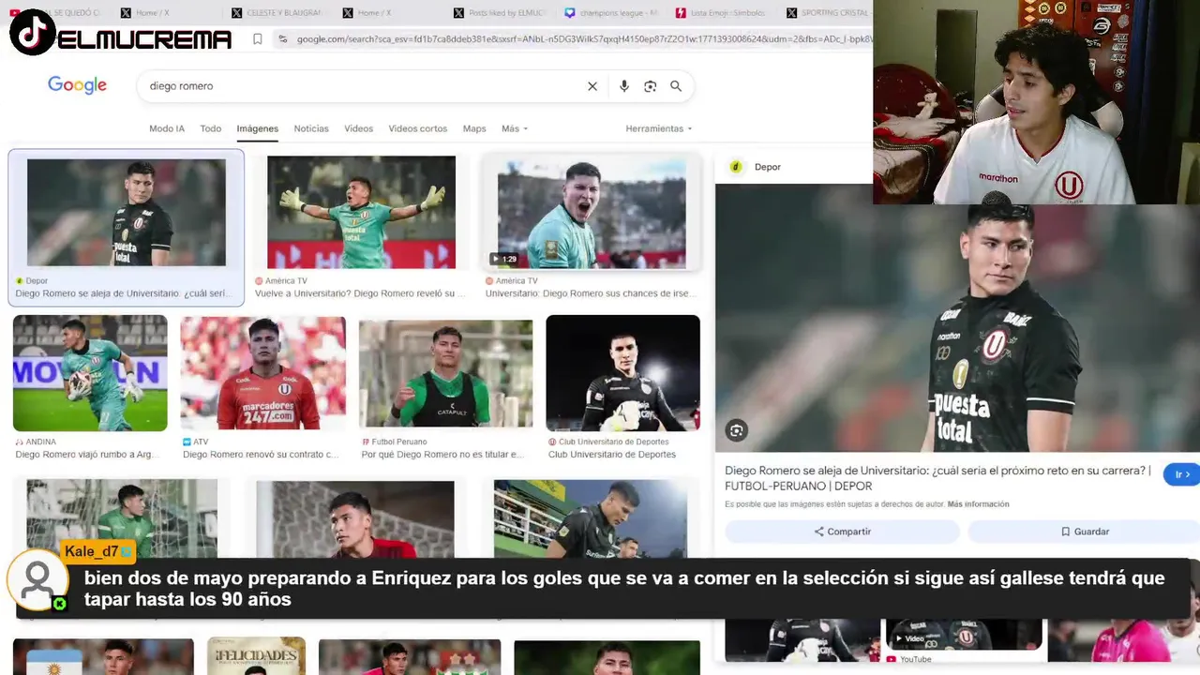Viewport: 1200px width, 675px height.
Task: Open site information icon in address bar
Action: pyautogui.click(x=282, y=39)
